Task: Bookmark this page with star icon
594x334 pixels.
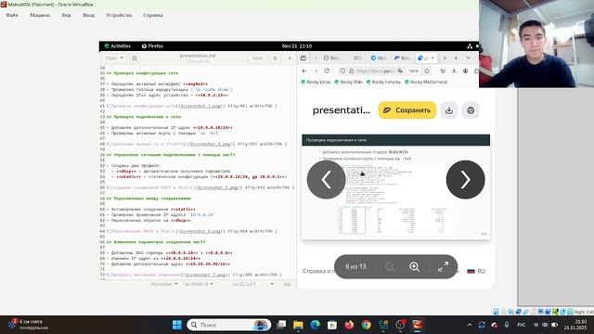Action: click(427, 71)
